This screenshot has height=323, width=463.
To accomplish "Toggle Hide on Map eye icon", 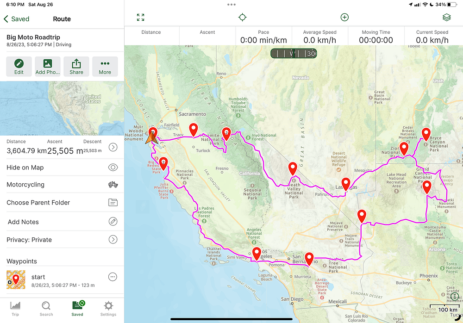I will tap(113, 168).
